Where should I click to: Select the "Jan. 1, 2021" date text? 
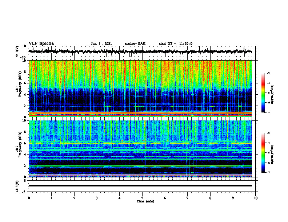coord(101,44)
